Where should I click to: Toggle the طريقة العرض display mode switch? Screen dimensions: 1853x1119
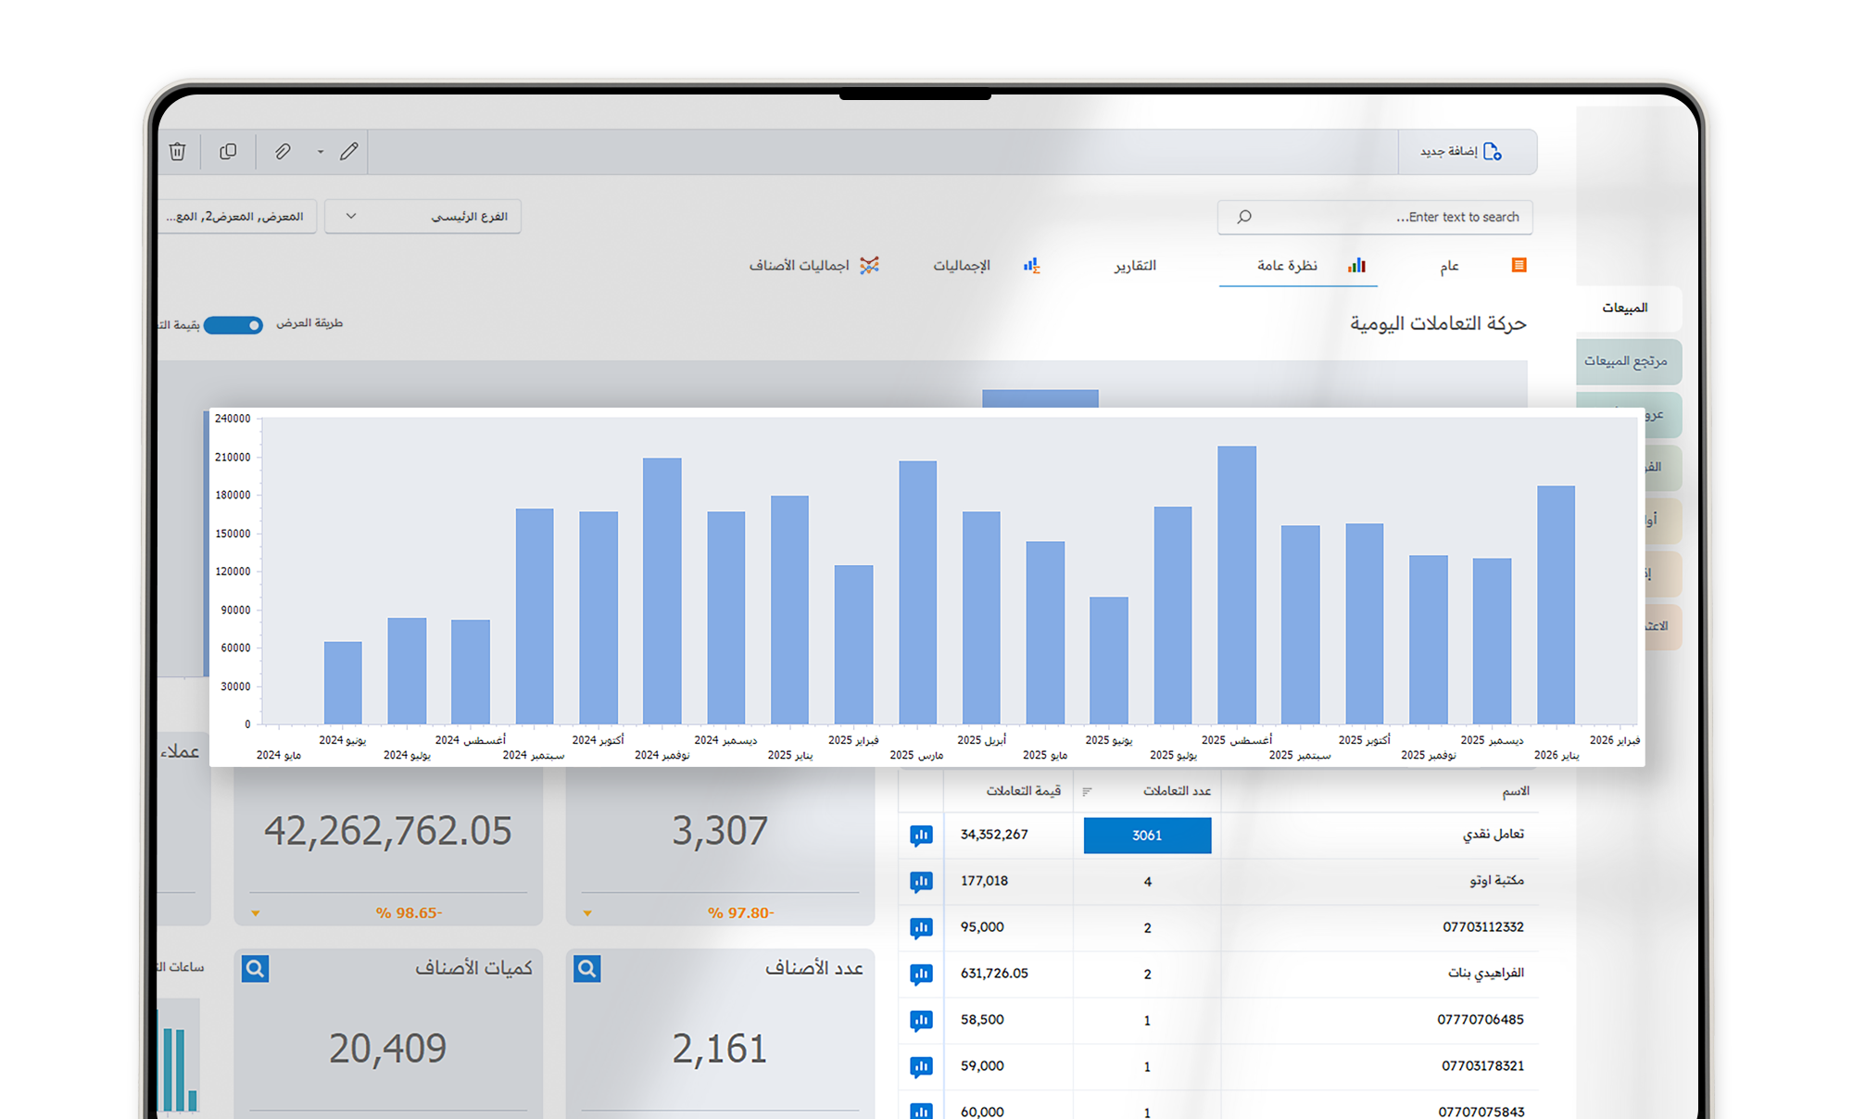233,325
